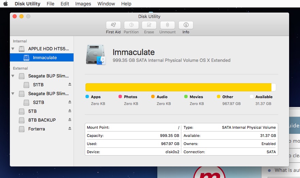Click the Immaculate volume title heading
300x178 pixels.
pyautogui.click(x=133, y=52)
